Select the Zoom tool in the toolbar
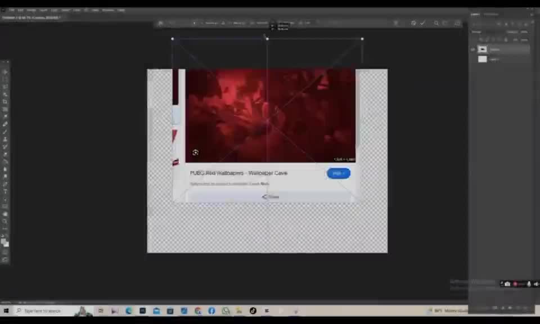 (x=5, y=221)
